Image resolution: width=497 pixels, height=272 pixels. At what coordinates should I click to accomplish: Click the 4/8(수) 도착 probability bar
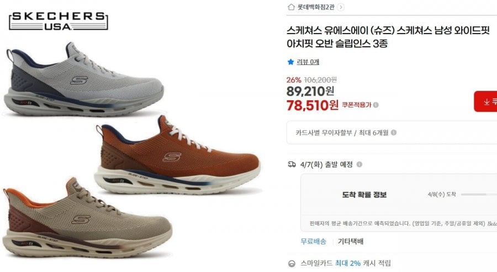coord(479,194)
